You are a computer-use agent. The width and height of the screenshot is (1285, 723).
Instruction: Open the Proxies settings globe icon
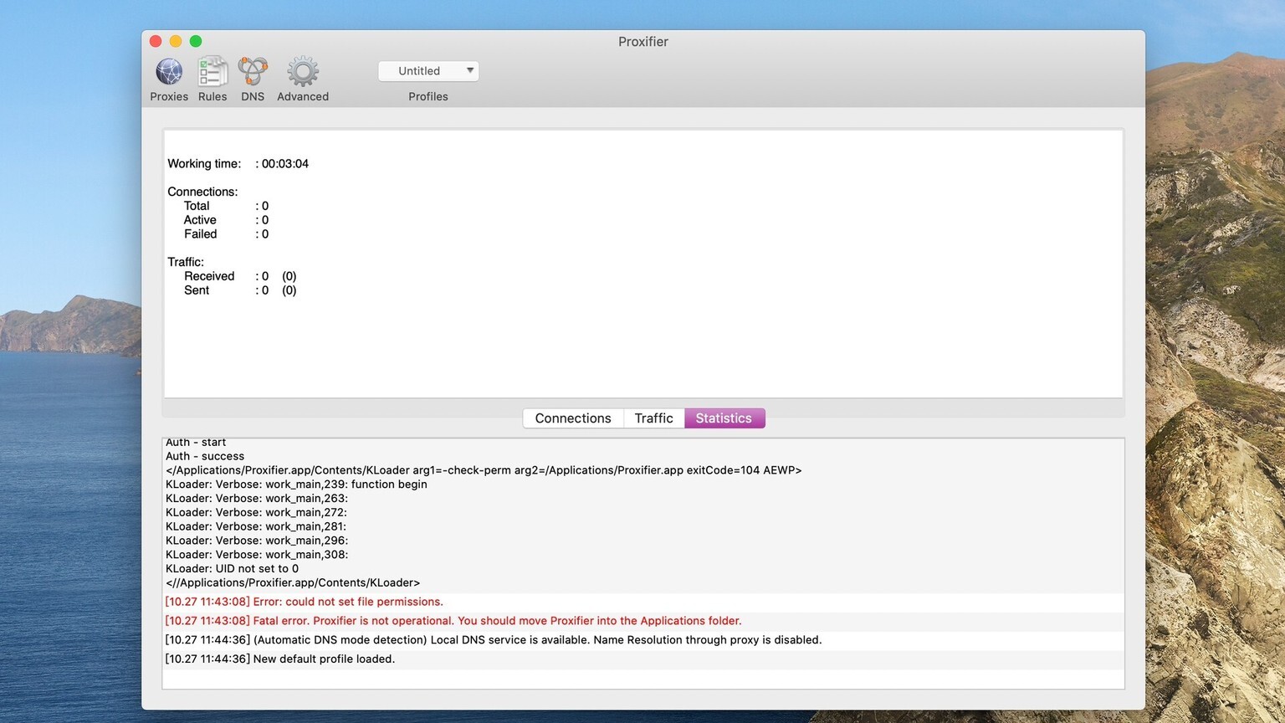tap(169, 73)
